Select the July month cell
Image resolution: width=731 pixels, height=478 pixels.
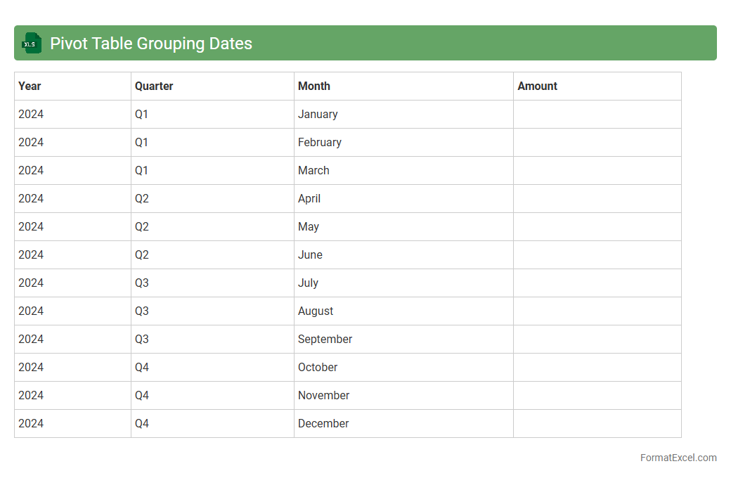[x=308, y=283]
